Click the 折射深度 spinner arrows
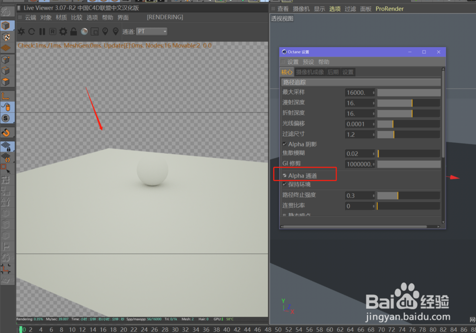The height and width of the screenshot is (333, 476). click(373, 113)
